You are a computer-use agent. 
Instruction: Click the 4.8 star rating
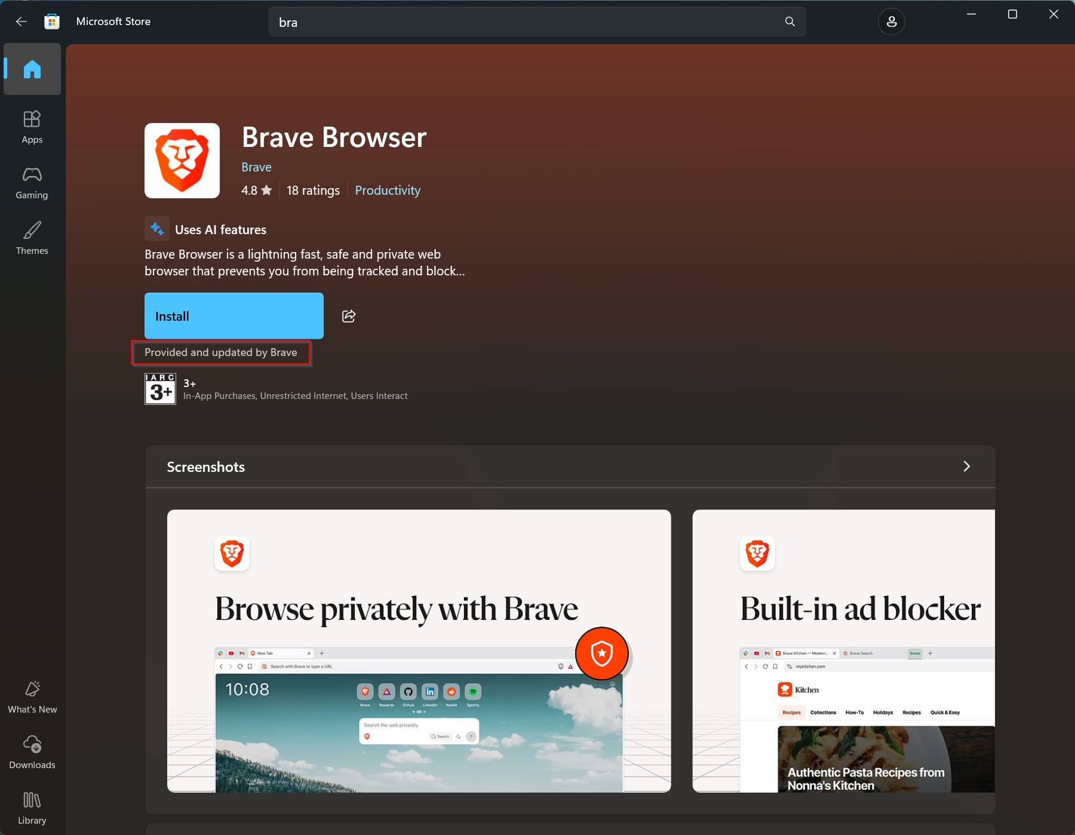tap(257, 191)
